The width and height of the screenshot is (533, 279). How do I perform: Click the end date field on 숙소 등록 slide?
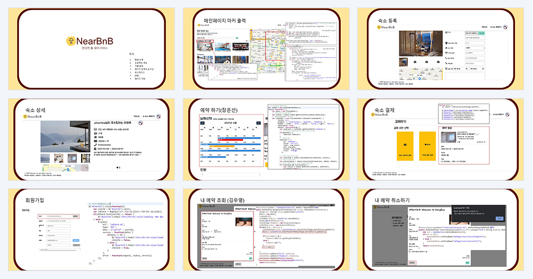point(476,69)
